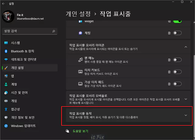Open Bluetooth & 장치 category
The height and width of the screenshot is (140, 195).
tap(30, 51)
